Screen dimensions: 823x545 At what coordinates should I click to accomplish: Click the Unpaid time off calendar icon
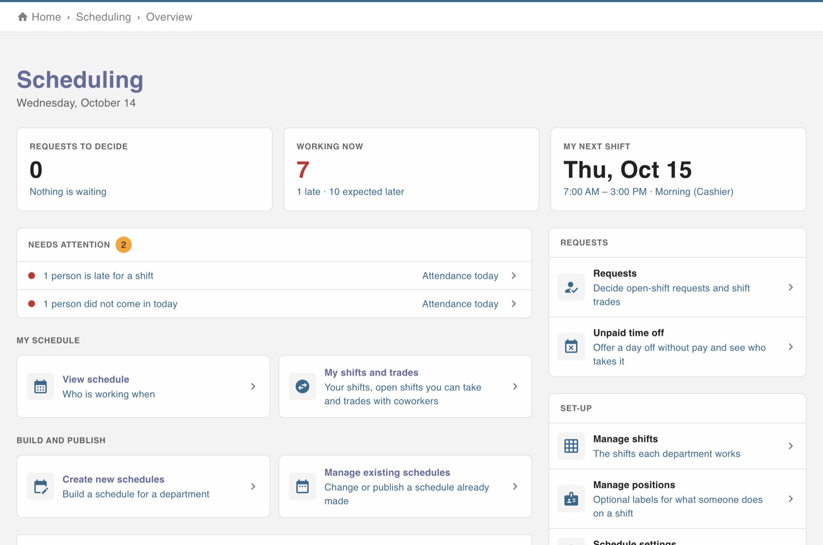pos(571,347)
